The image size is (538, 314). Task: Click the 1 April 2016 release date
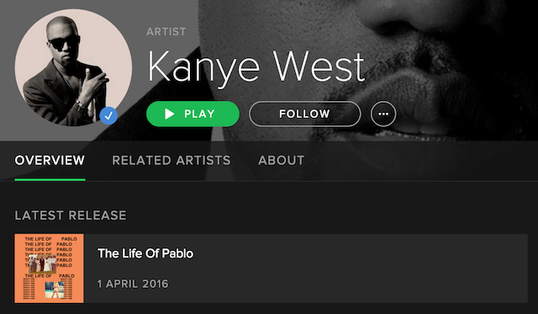(x=133, y=284)
